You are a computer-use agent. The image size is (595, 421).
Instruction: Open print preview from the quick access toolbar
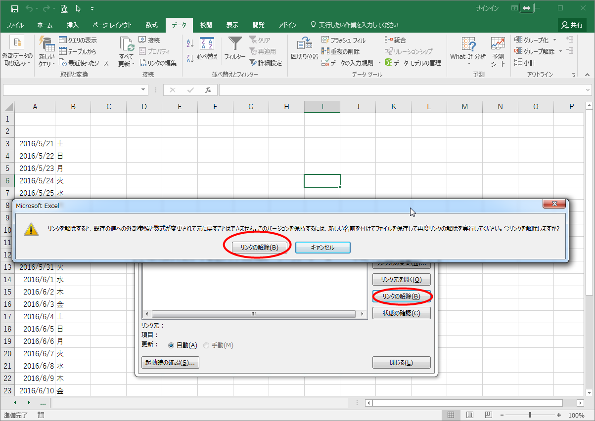[x=64, y=8]
